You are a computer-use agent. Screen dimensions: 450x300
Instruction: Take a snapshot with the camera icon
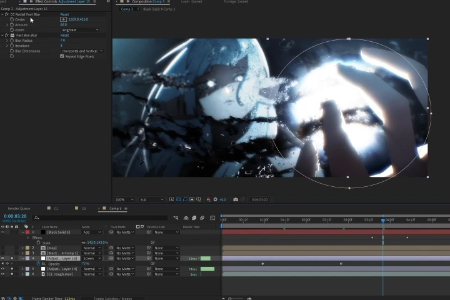(236, 199)
